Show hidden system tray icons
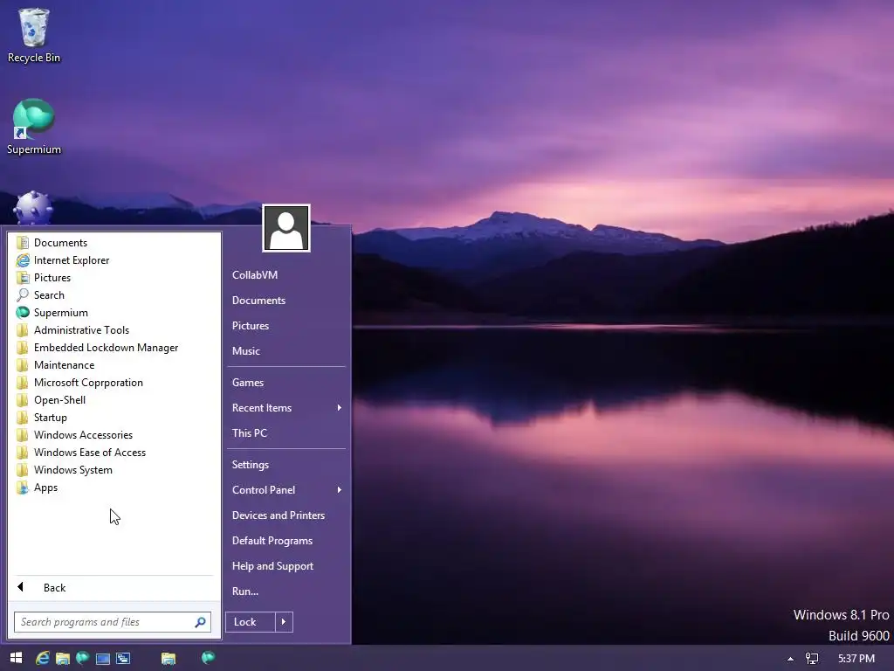The height and width of the screenshot is (671, 894). point(790,659)
